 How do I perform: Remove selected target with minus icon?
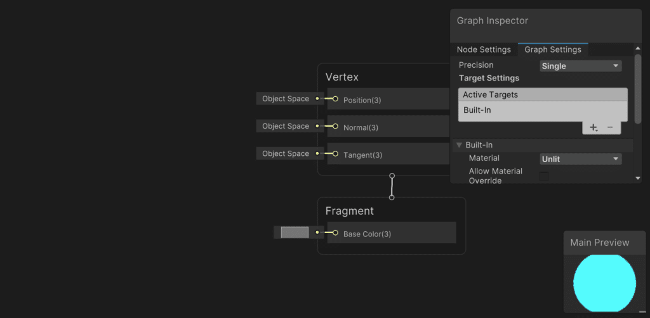[x=610, y=127]
